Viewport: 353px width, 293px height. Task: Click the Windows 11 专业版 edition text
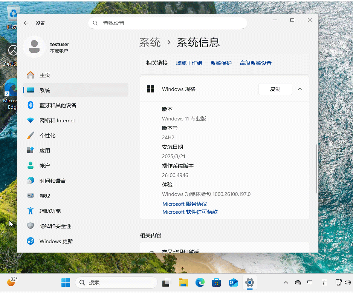tap(184, 119)
